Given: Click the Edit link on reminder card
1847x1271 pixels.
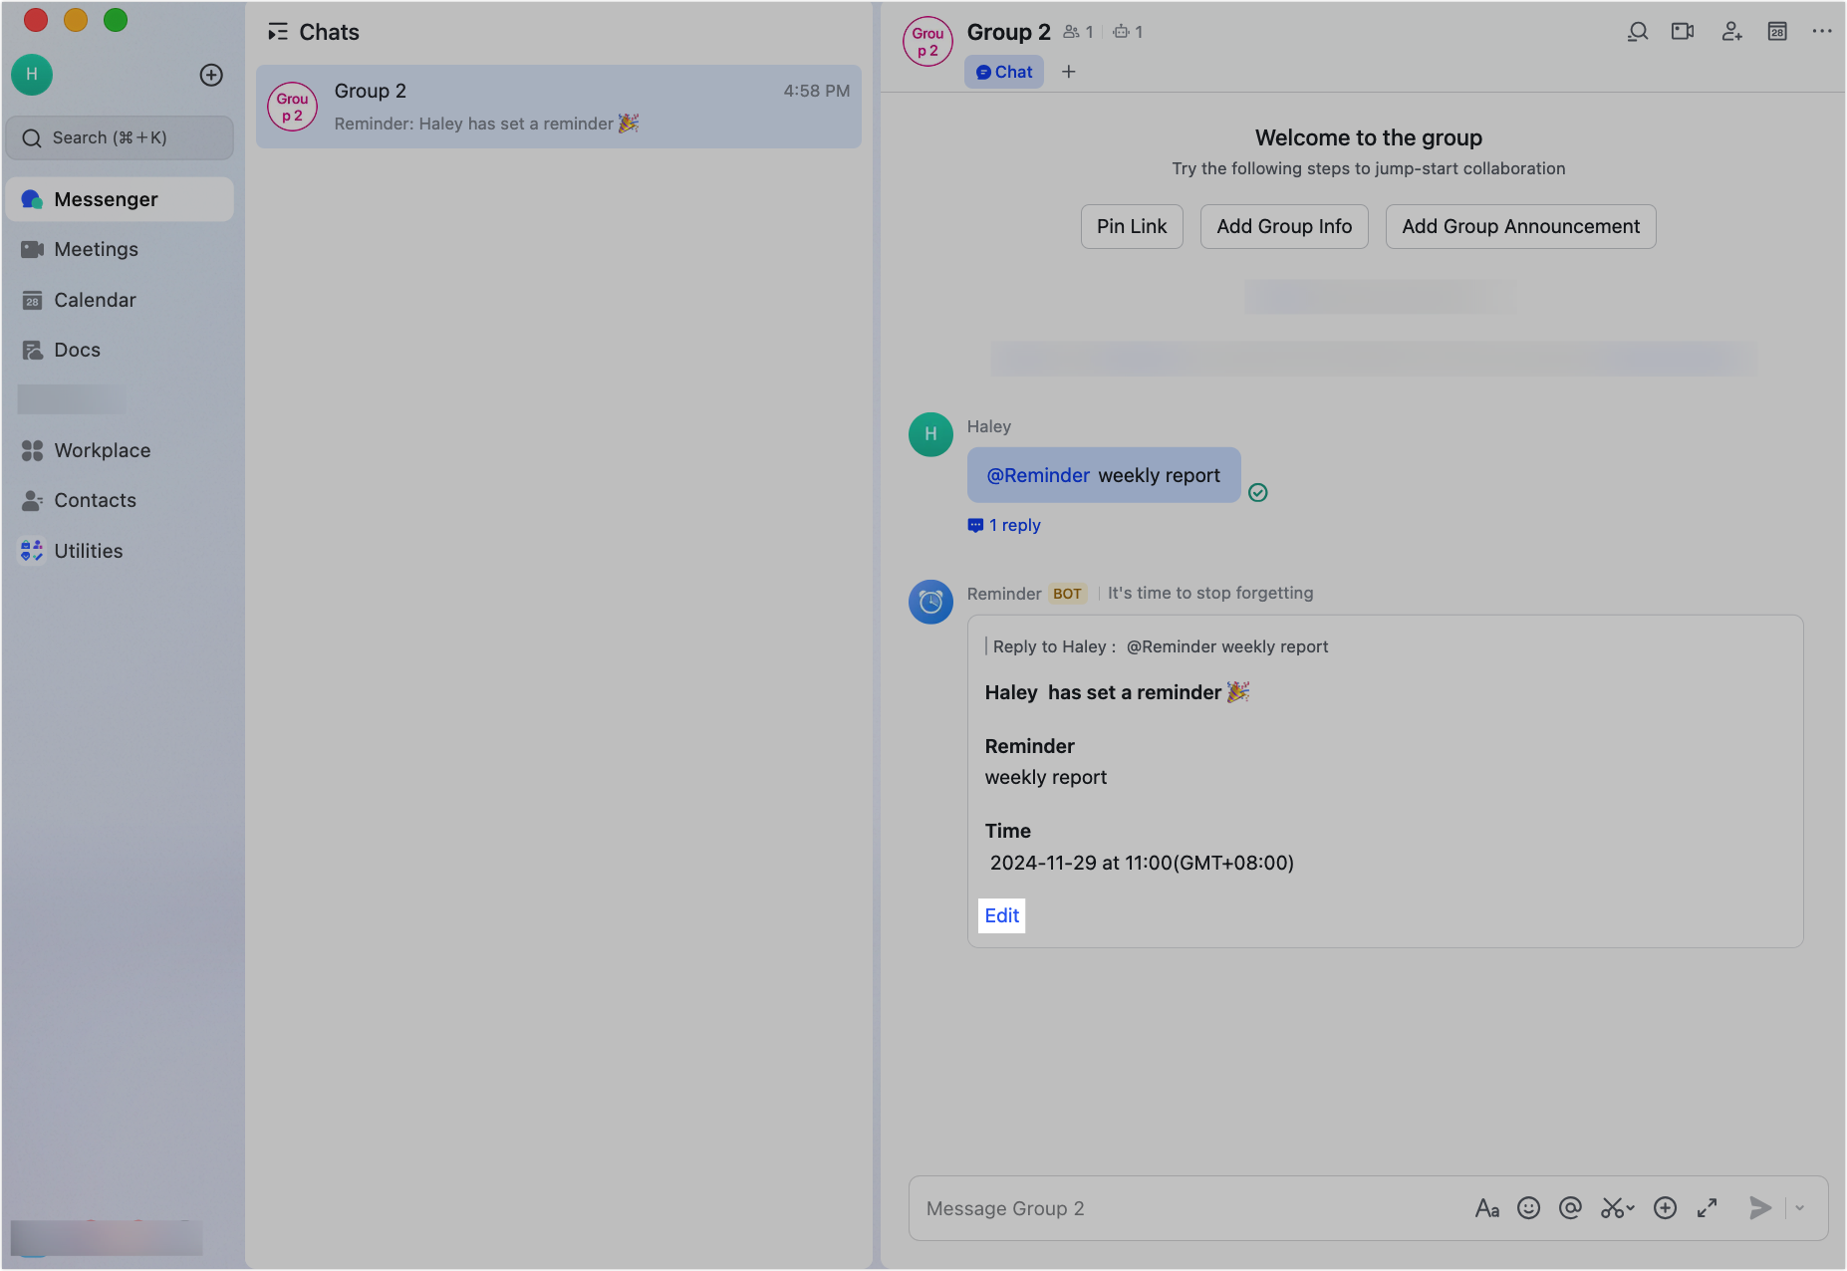Looking at the screenshot, I should point(1001,915).
